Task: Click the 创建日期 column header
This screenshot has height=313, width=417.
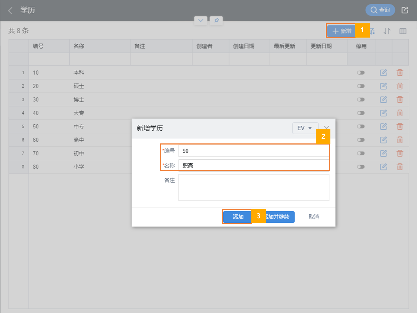Action: pyautogui.click(x=249, y=46)
